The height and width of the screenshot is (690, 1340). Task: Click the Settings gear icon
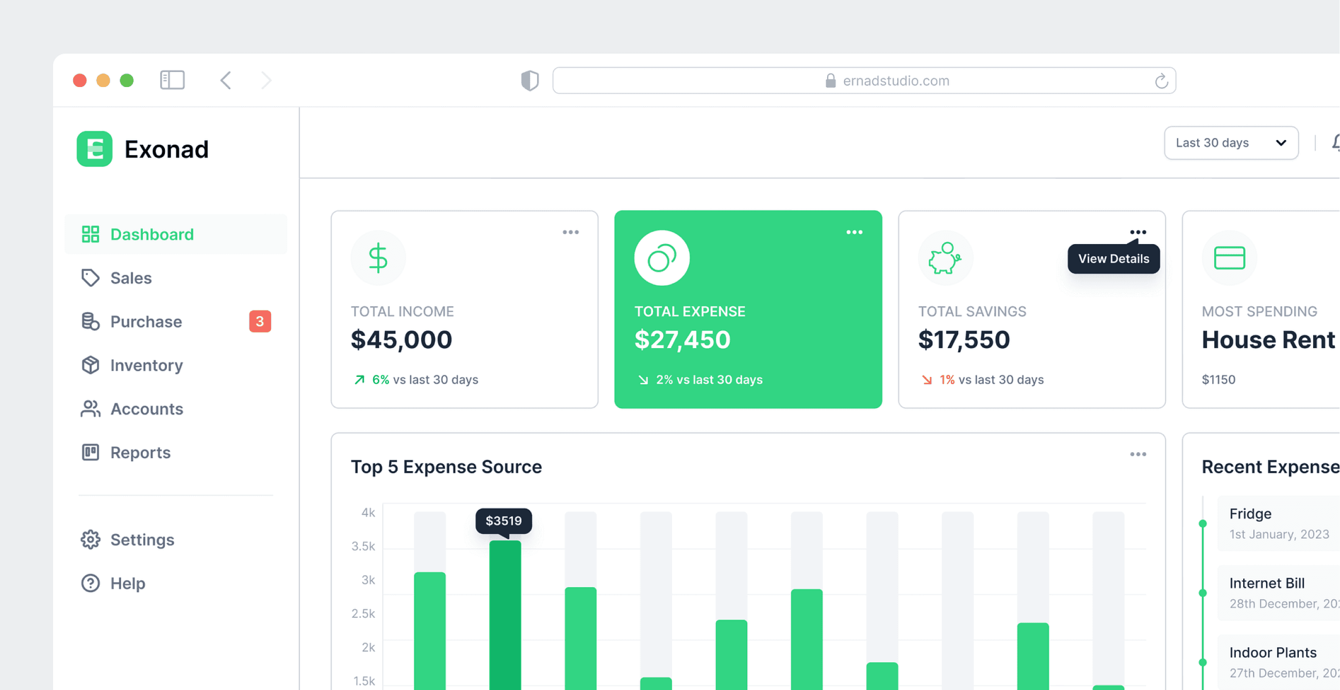(x=91, y=540)
